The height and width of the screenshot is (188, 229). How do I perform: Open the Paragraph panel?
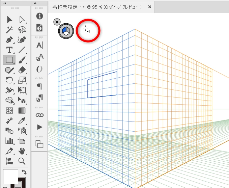pos(39,86)
